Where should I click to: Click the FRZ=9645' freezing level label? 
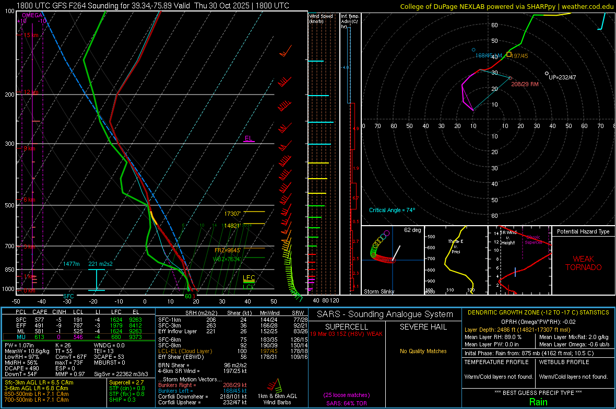(228, 250)
